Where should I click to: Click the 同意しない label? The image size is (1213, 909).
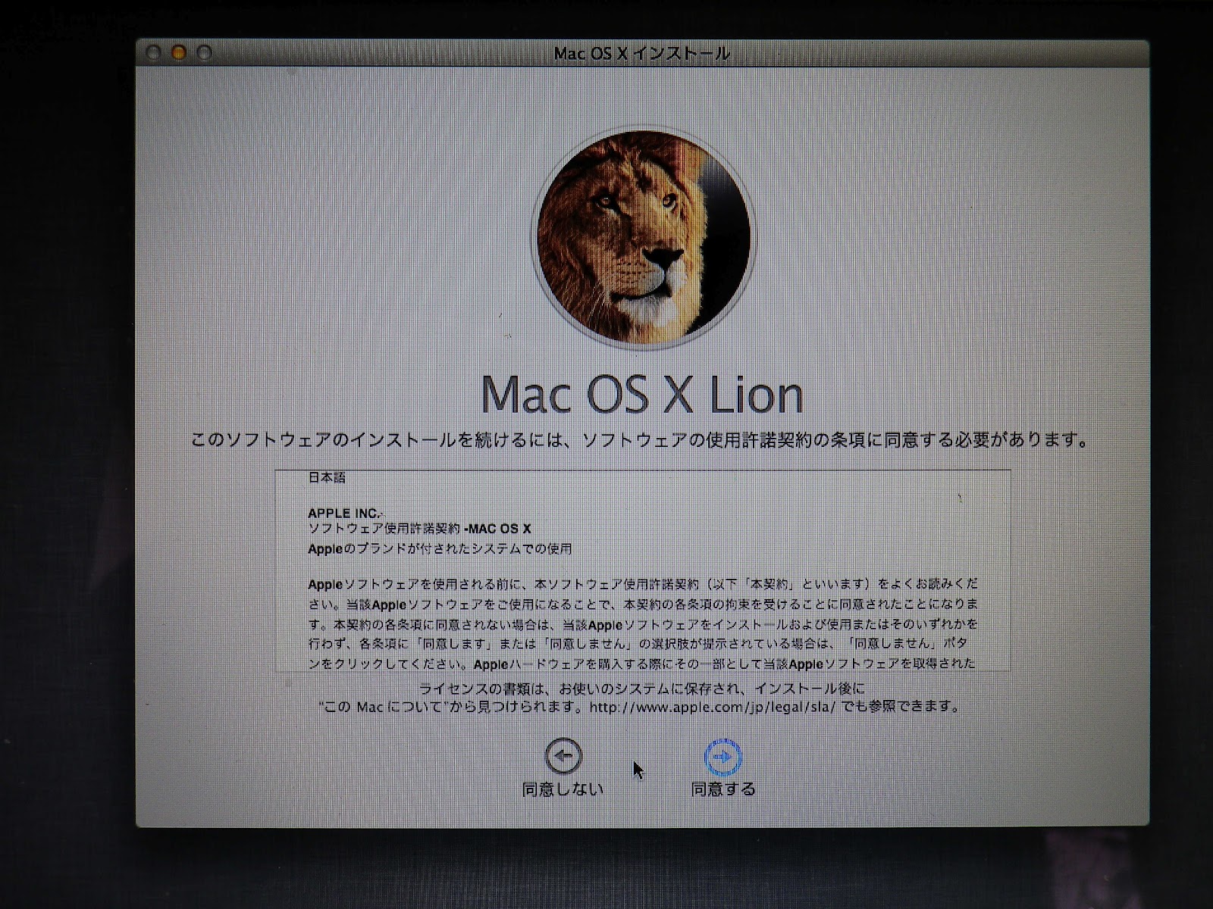pyautogui.click(x=563, y=789)
